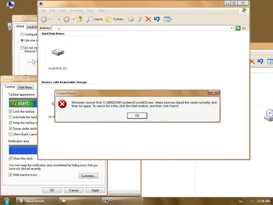This screenshot has height=205, width=273.
Task: Click Cancel in Taskbar properties dialog
Action: pyautogui.click(x=74, y=190)
